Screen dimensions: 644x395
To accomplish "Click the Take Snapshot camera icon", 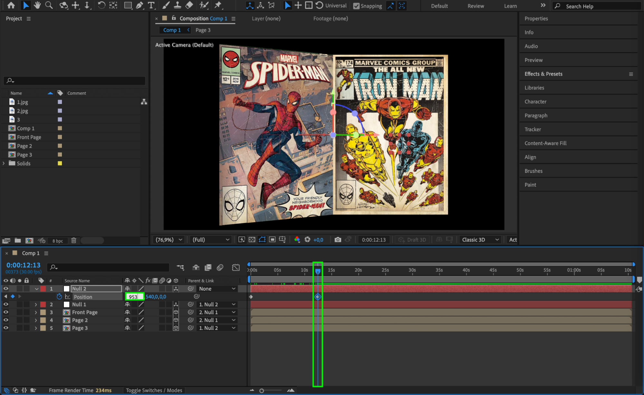I will tap(338, 240).
